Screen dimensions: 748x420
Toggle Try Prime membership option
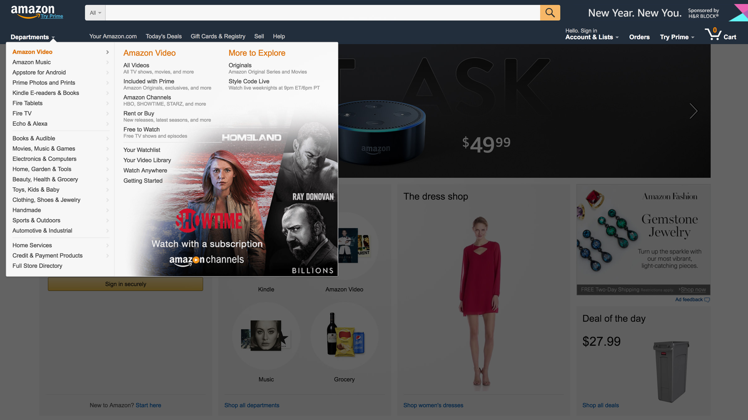pos(674,36)
